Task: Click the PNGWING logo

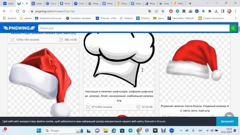Action: tap(19, 28)
